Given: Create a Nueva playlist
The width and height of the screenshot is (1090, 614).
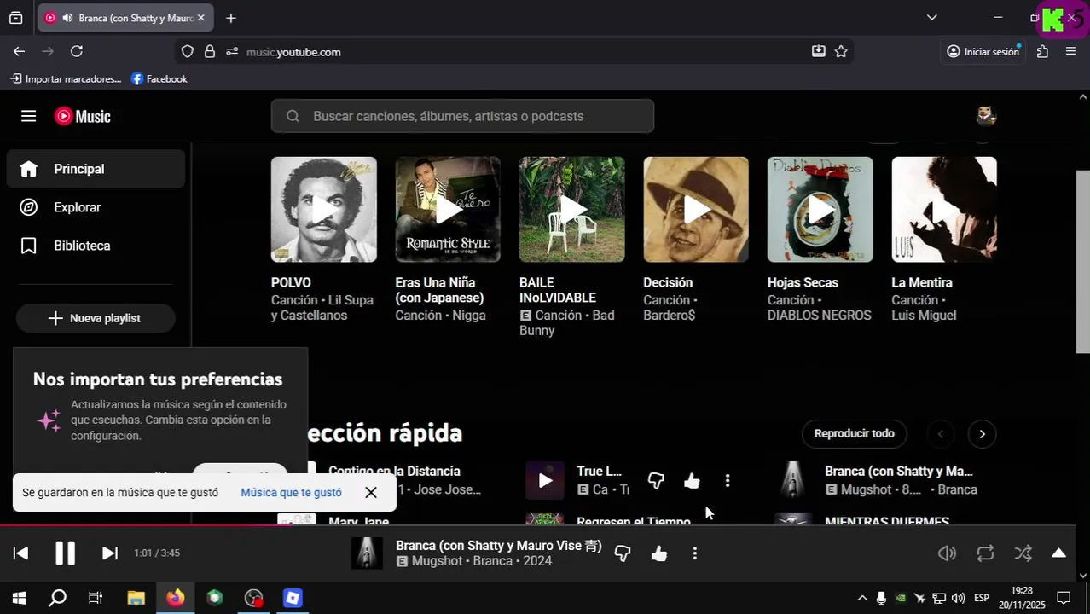Looking at the screenshot, I should (96, 318).
